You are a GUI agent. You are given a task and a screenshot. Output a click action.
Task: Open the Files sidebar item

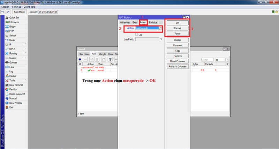(12, 67)
